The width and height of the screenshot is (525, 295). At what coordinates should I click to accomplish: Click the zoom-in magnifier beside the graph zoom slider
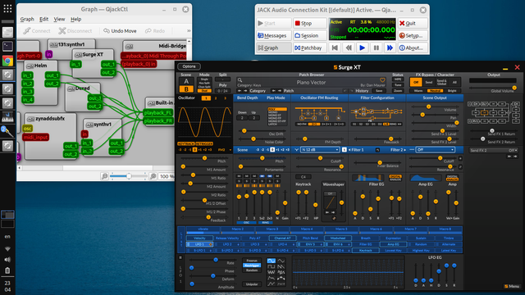click(x=153, y=176)
